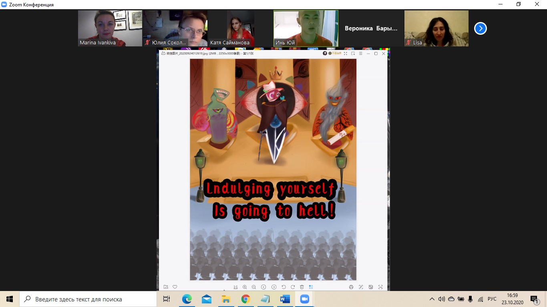Rotate the image counterclockwise
547x307 pixels.
(284, 287)
